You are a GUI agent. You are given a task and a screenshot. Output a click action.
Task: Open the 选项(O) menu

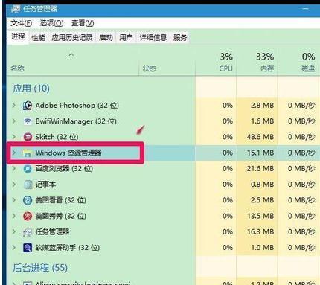pos(51,23)
